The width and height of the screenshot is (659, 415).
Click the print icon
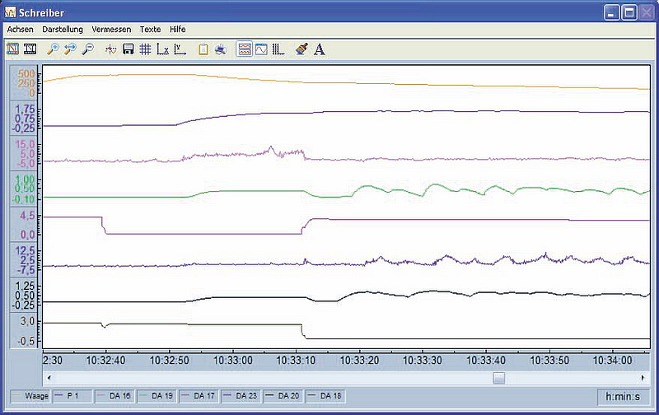point(220,49)
